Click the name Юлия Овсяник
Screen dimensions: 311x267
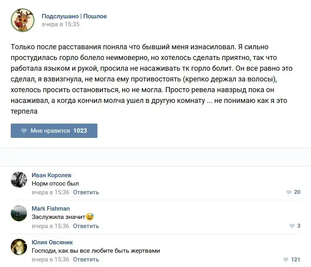pyautogui.click(x=52, y=242)
